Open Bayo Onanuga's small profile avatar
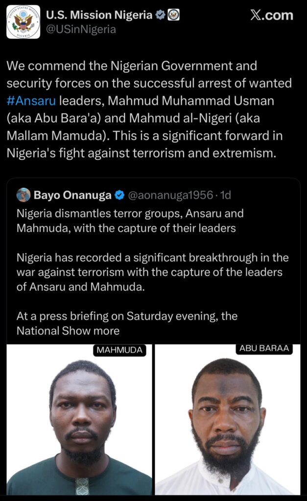The image size is (307, 501). pos(24,195)
